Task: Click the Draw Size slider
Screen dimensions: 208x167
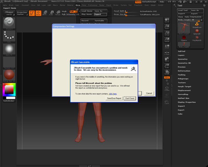Action: (126, 14)
